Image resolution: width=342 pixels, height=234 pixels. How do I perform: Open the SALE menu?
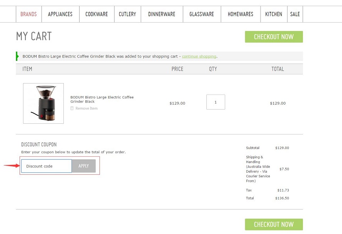295,14
